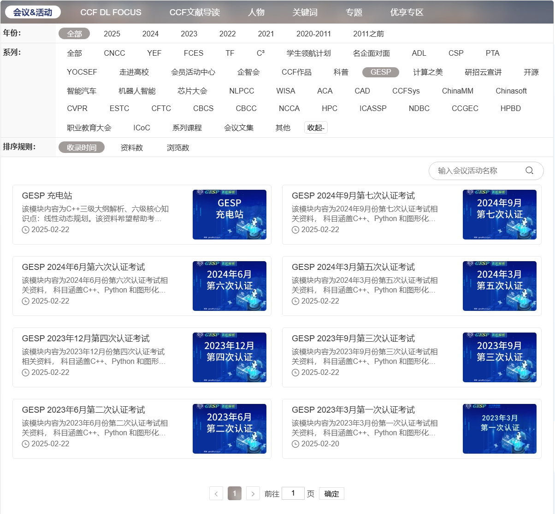Open 2023年3月第一次认证 thumbnail
Screen dimensions: 555x514
tap(499, 429)
